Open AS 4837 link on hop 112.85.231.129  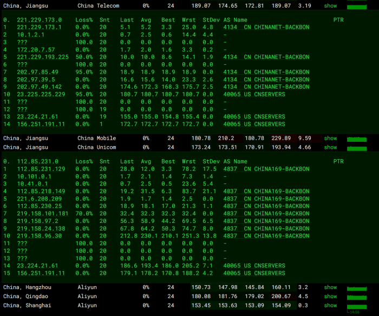266,169
